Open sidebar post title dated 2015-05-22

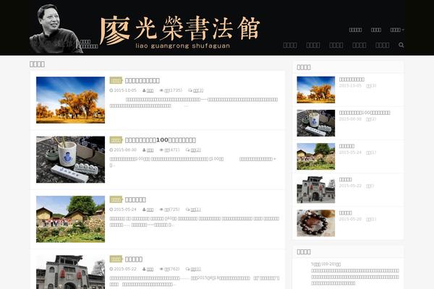(346, 179)
